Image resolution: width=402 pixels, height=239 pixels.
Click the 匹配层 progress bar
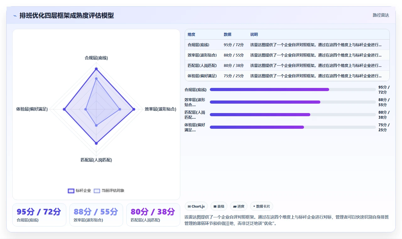(x=293, y=115)
